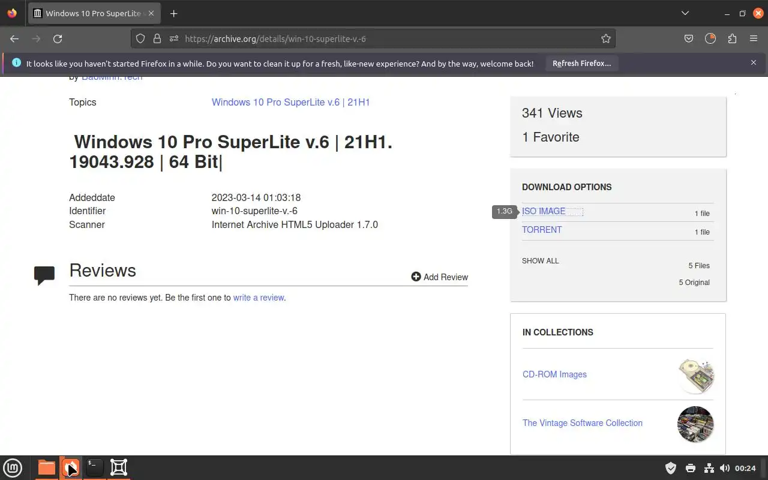Open CD-ROM Images collection link
Image resolution: width=768 pixels, height=480 pixels.
point(554,374)
